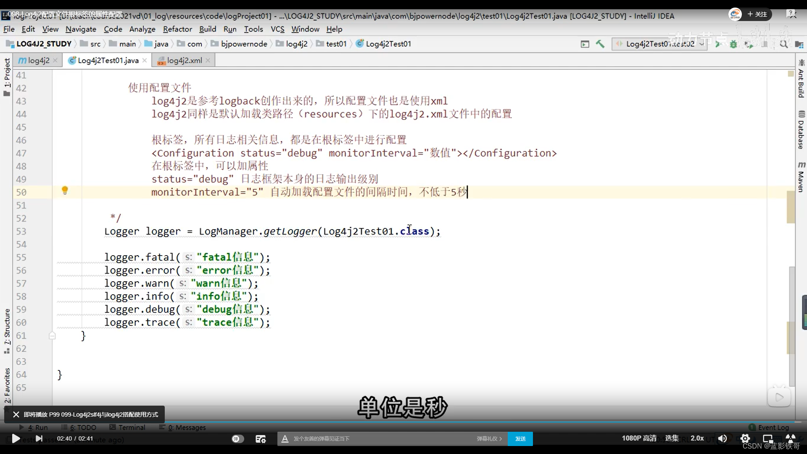Open the run configuration dropdown
This screenshot has height=454, width=807.
tap(659, 44)
